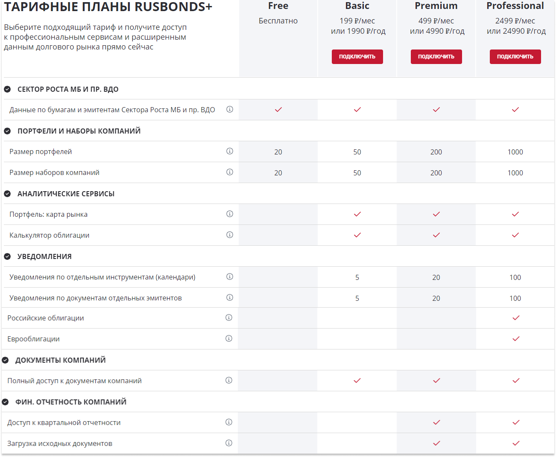Click Basic value 5 in calendar notifications row
The height and width of the screenshot is (457, 556).
357,277
